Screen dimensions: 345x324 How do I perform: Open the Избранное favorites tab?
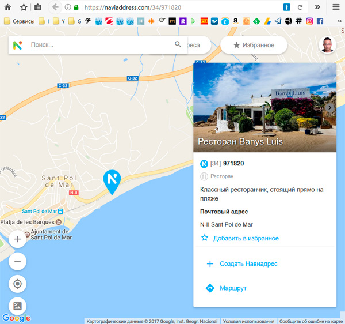coord(254,45)
